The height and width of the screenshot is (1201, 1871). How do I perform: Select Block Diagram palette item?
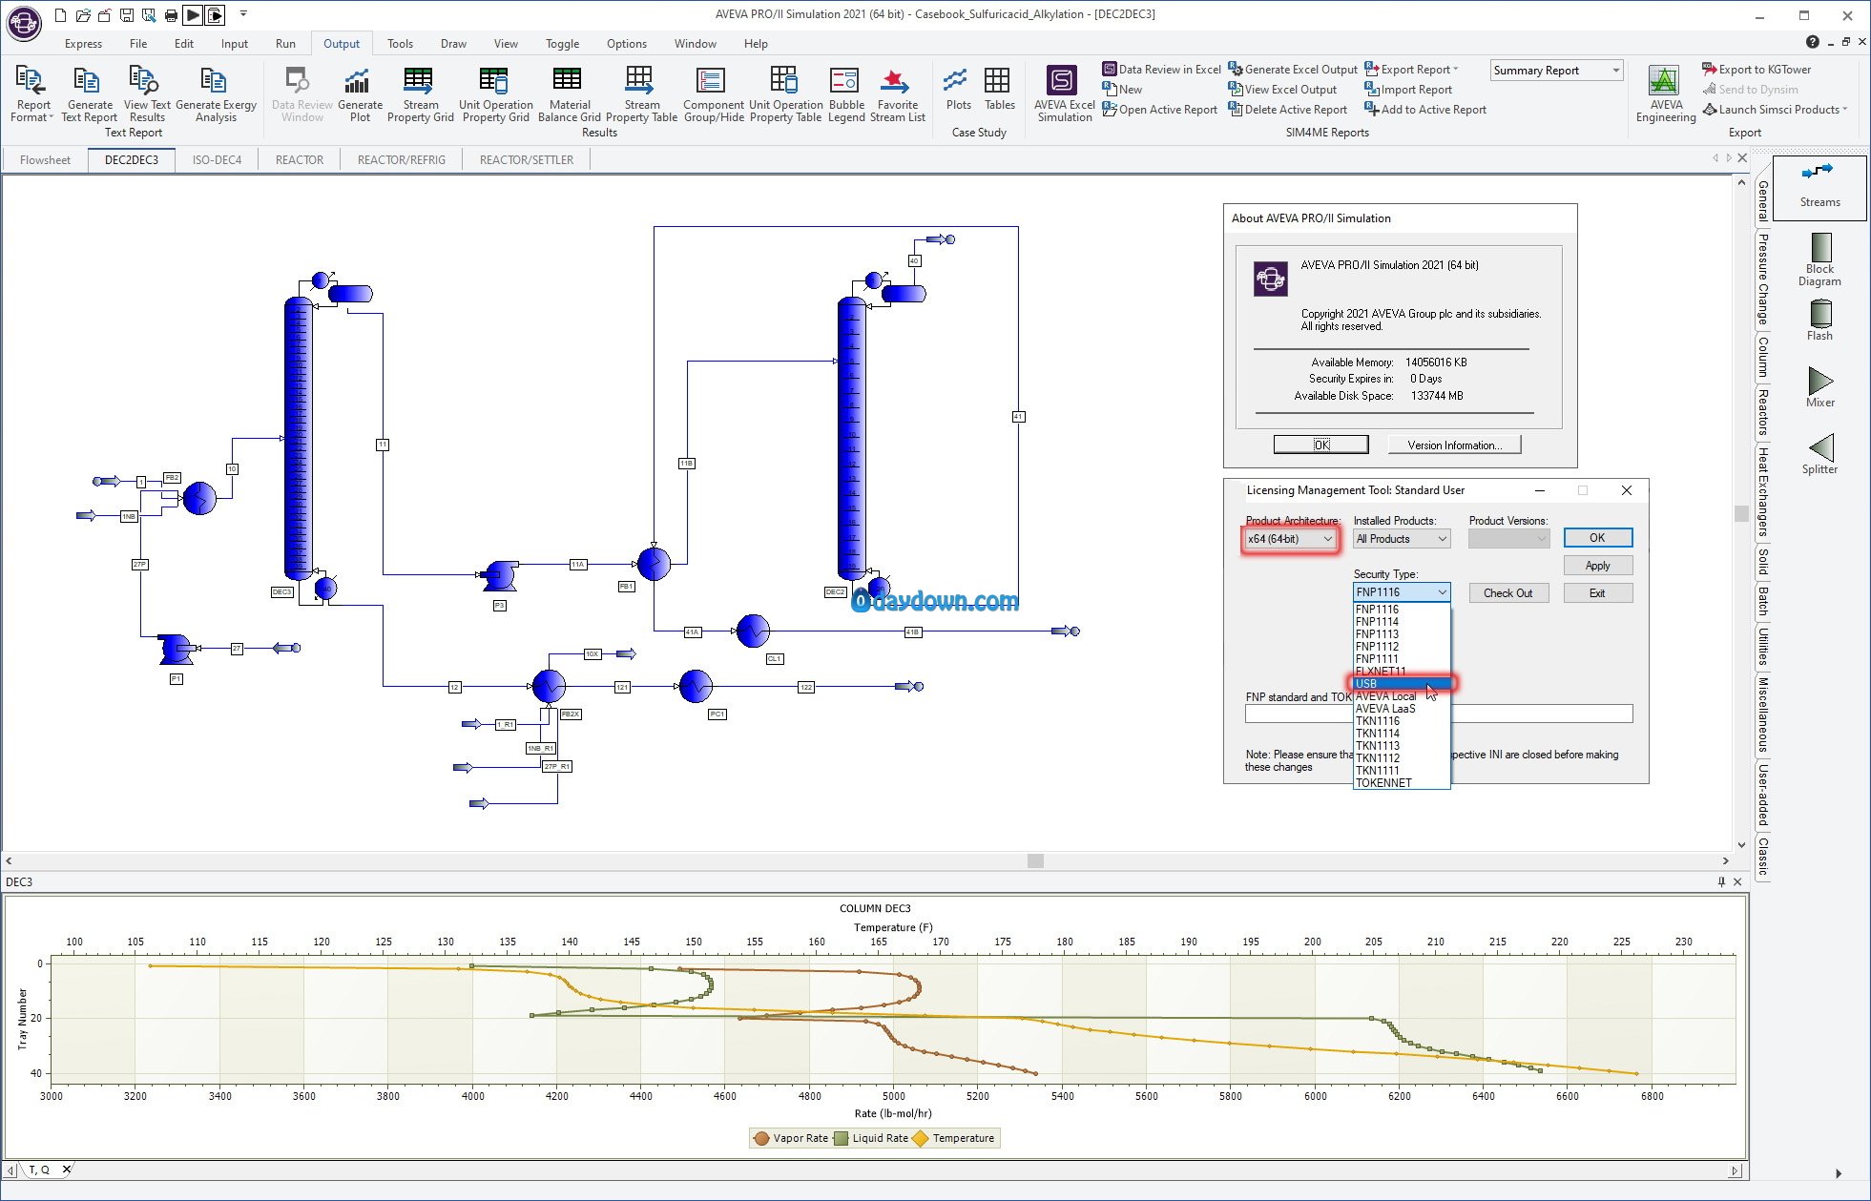point(1819,259)
